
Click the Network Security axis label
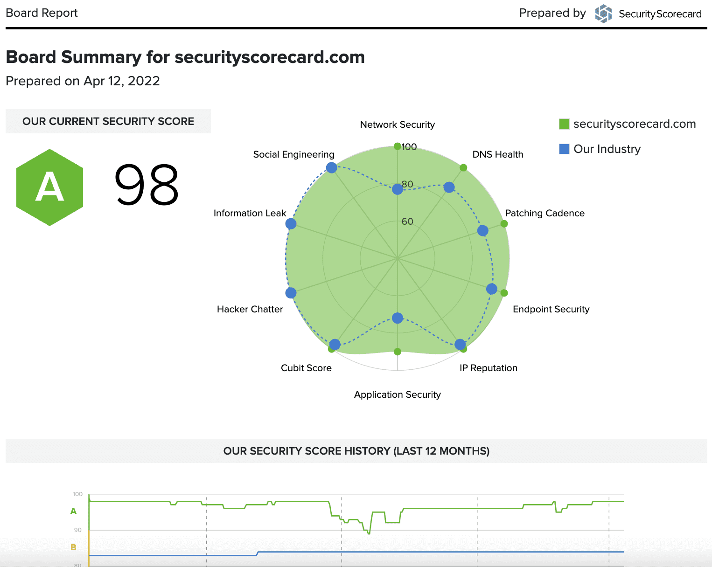click(398, 124)
